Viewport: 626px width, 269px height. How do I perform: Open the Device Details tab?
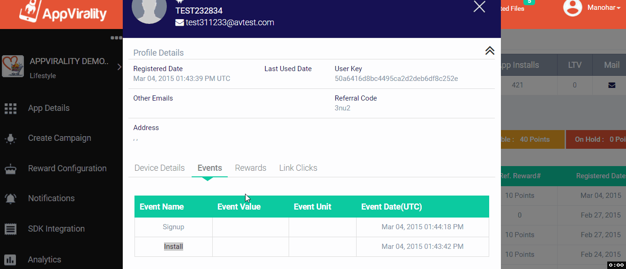[159, 168]
